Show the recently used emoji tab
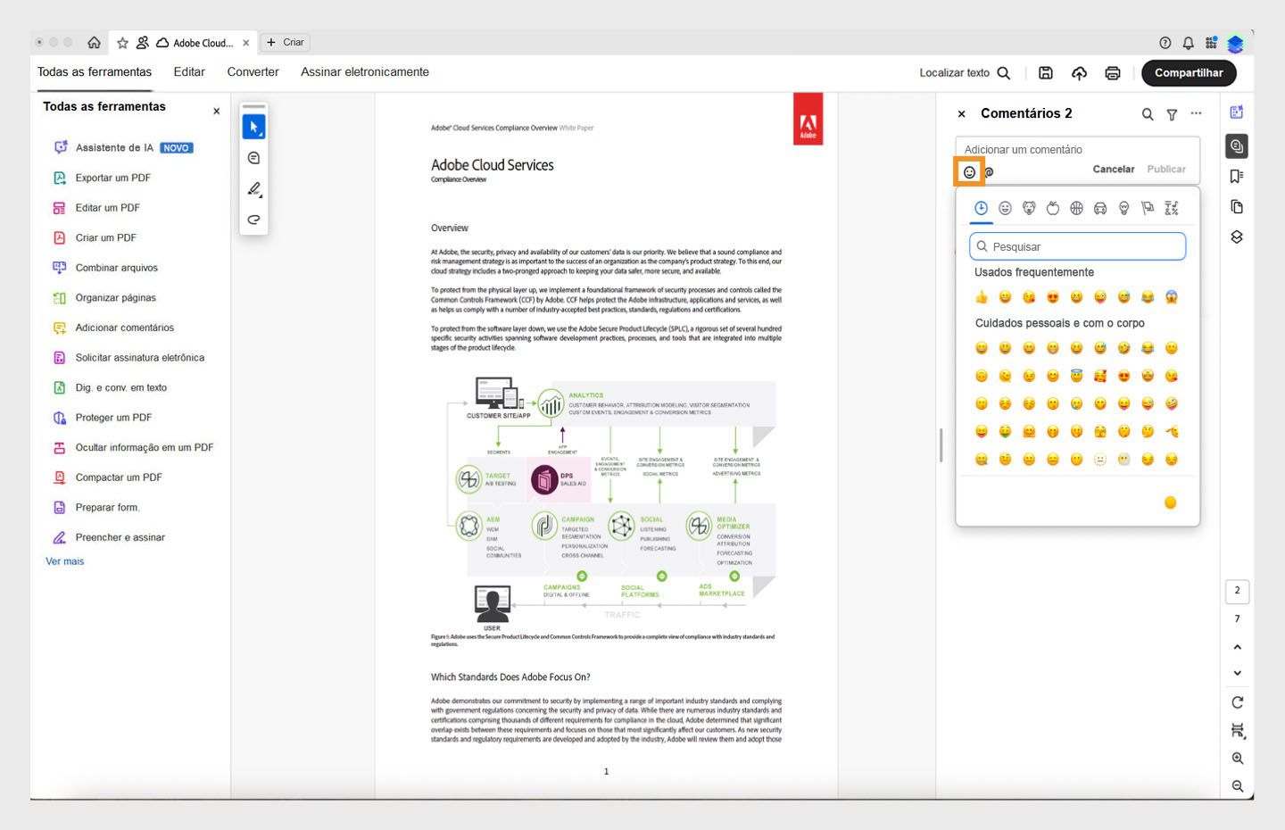The image size is (1285, 830). (x=981, y=209)
